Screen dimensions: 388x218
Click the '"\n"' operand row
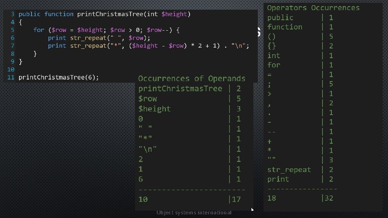(x=190, y=149)
